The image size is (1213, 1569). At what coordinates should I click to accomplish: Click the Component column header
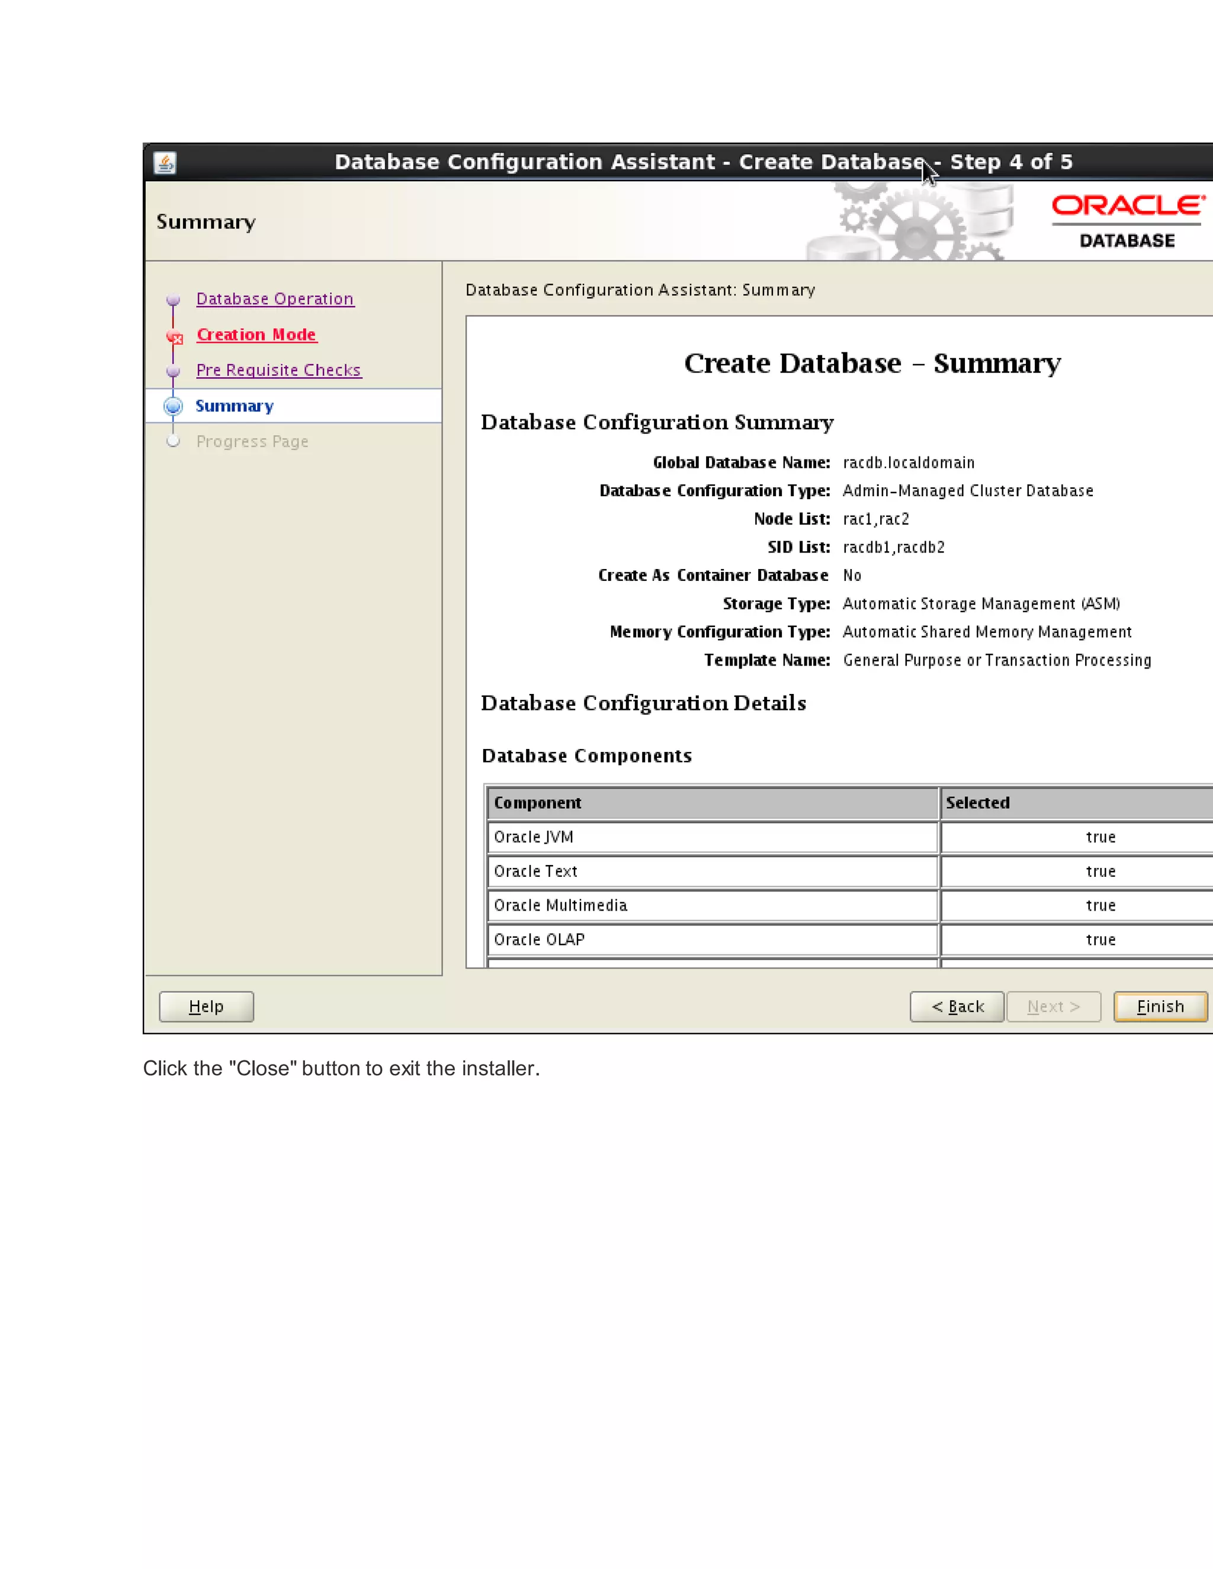712,803
